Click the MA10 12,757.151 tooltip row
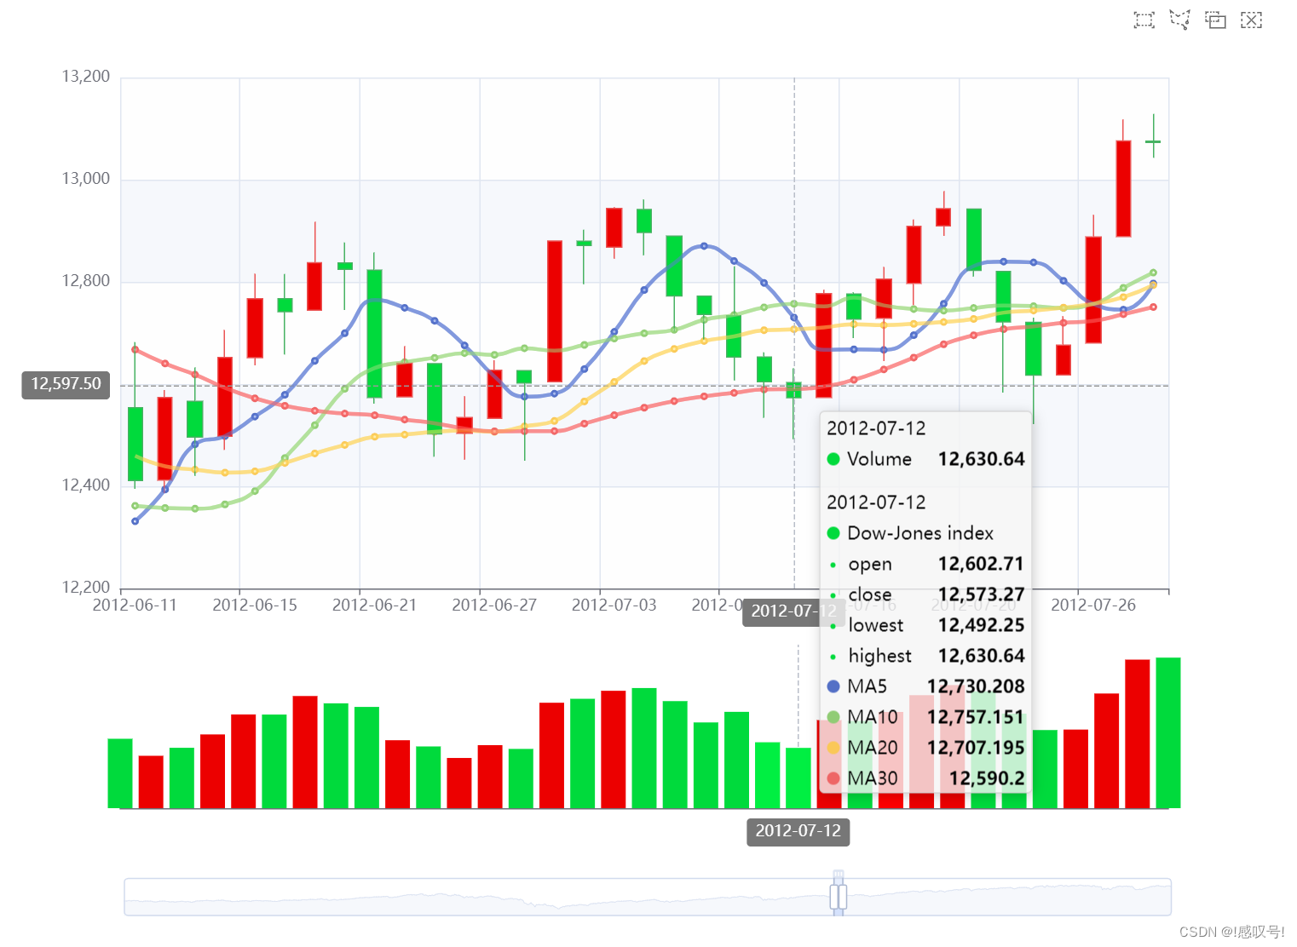 925,717
